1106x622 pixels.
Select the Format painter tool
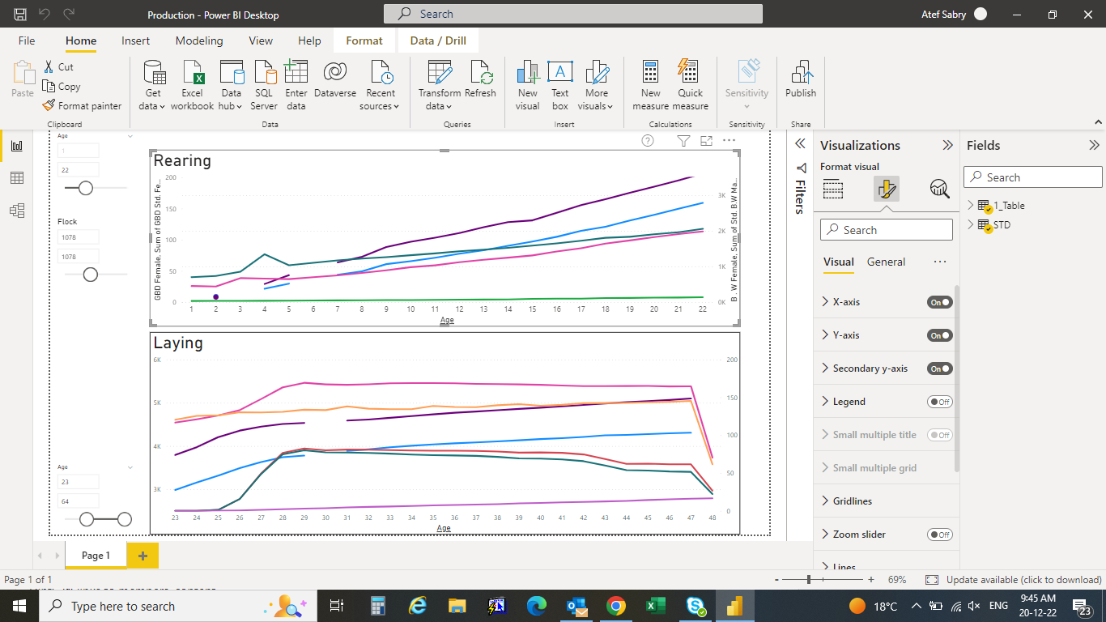point(82,105)
